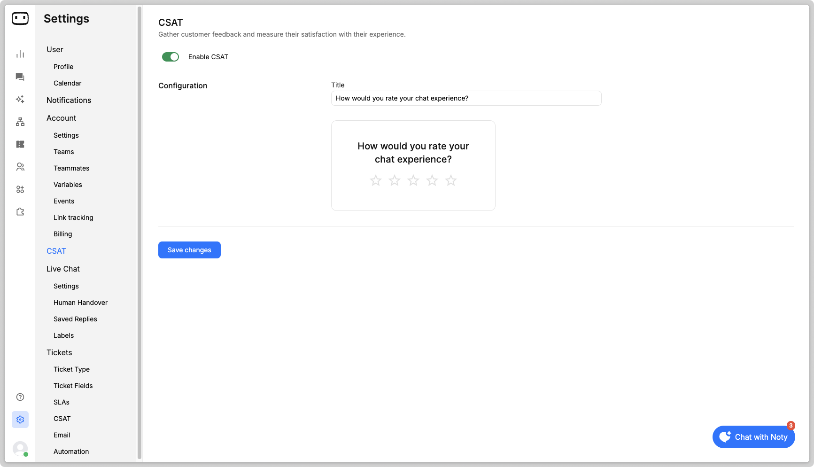The width and height of the screenshot is (814, 467).
Task: Open Saved Replies settings
Action: (x=75, y=319)
